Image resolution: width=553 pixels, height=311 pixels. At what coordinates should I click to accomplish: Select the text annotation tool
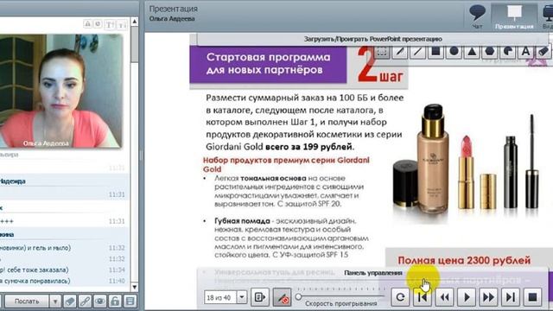tap(525, 52)
